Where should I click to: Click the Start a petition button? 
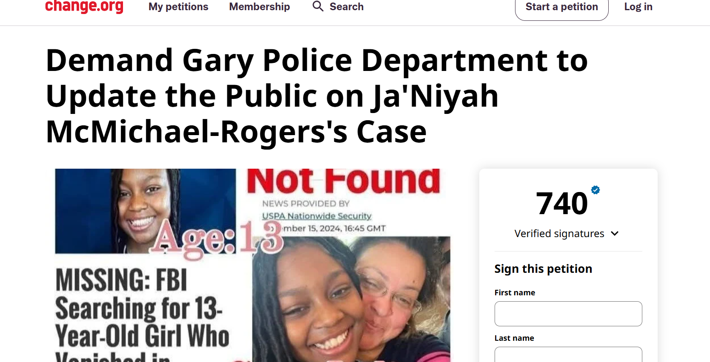[562, 8]
